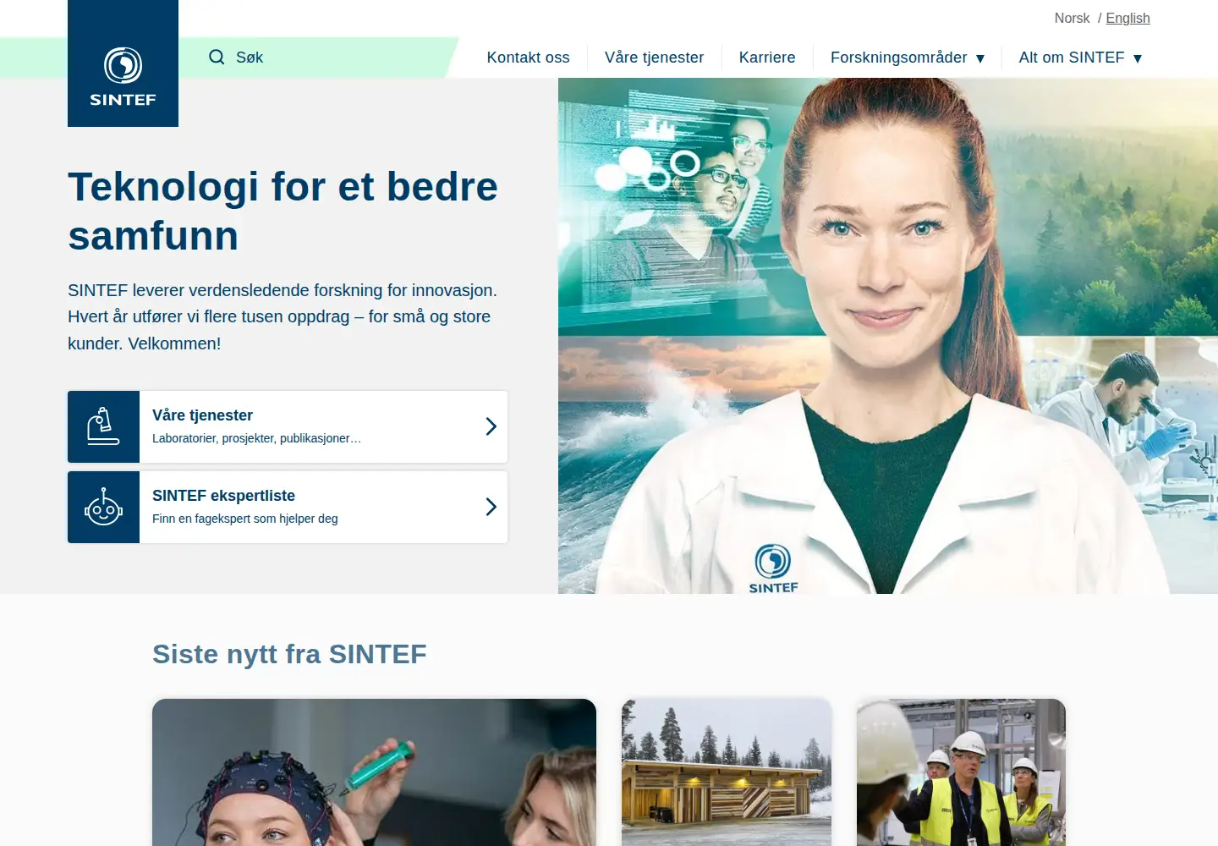Go to Karriere in the top menu
Viewport: 1218px width, 846px height.
(767, 58)
